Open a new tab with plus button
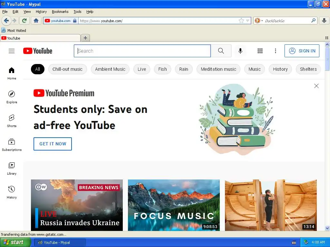This screenshot has height=247, width=330. (x=85, y=38)
